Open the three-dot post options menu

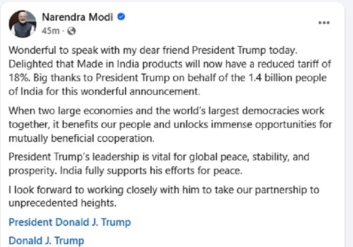click(x=323, y=23)
